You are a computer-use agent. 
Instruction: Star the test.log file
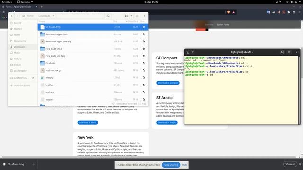(x=143, y=85)
